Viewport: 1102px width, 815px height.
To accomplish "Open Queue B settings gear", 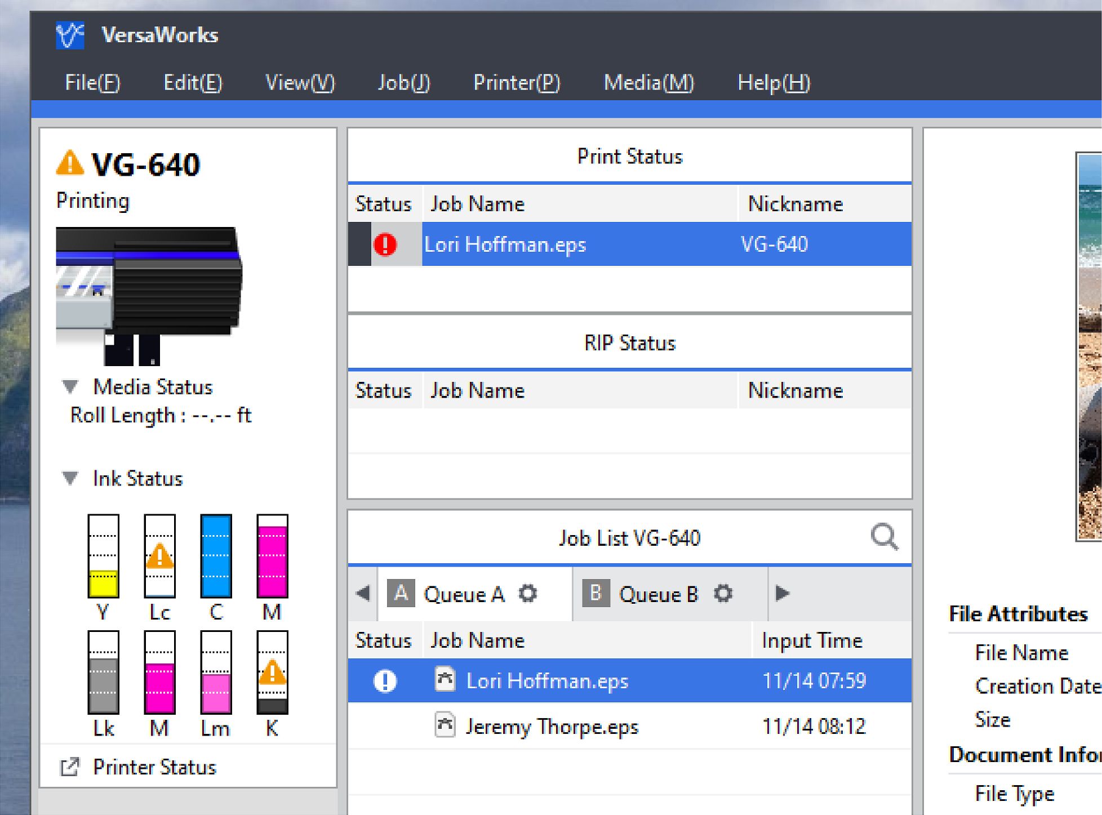I will 723,594.
